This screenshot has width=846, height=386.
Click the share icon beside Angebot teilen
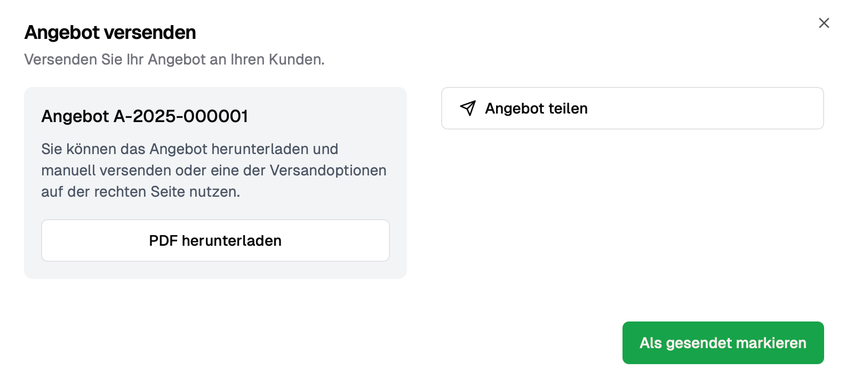468,108
